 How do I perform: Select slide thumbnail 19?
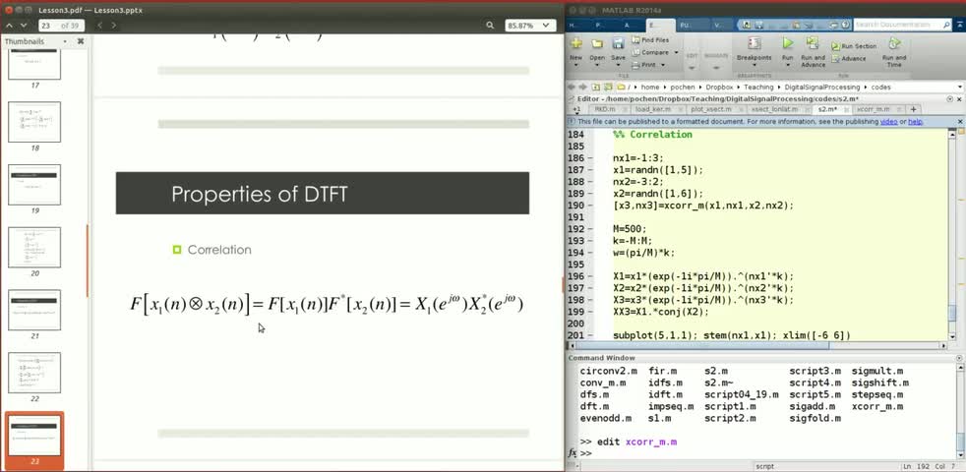[34, 185]
